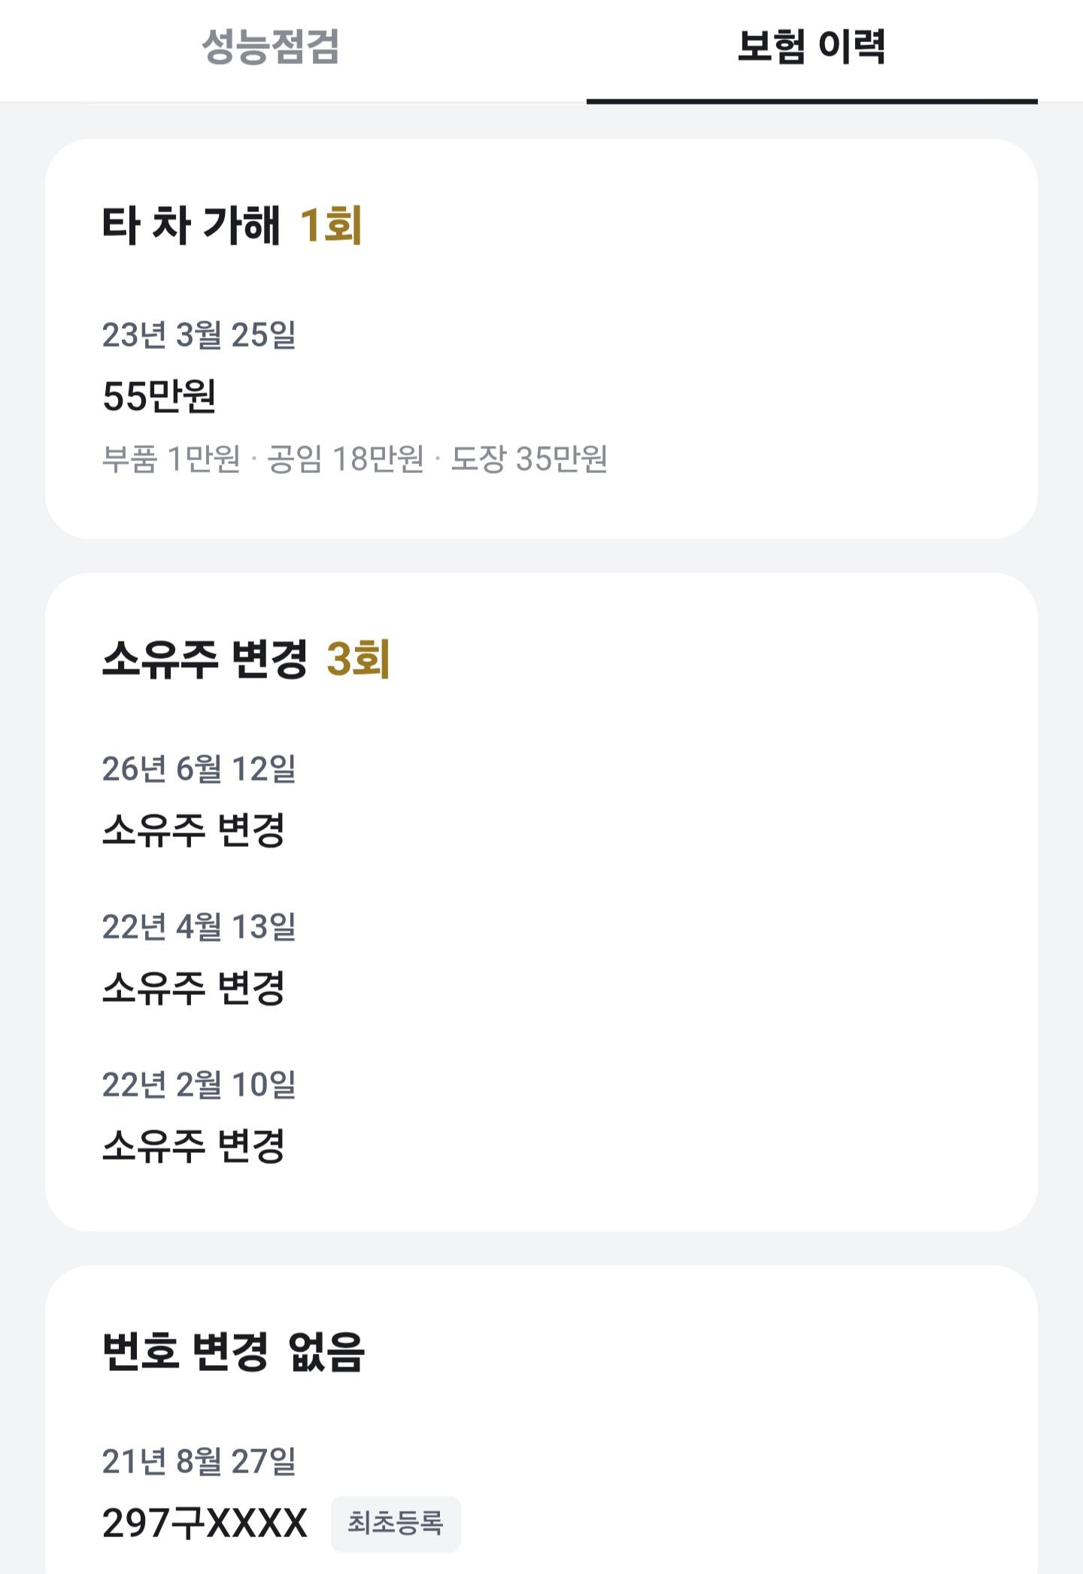The width and height of the screenshot is (1083, 1574).
Task: Click the 최초등록 badge
Action: tap(396, 1524)
